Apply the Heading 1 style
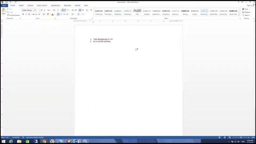This screenshot has height=144, width=256. click(118, 12)
